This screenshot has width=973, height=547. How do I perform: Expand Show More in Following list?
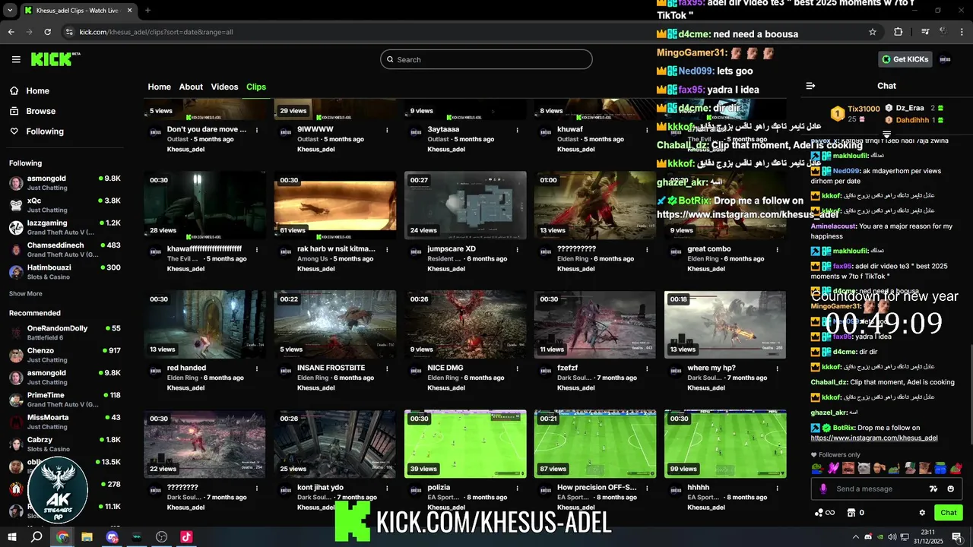click(26, 293)
